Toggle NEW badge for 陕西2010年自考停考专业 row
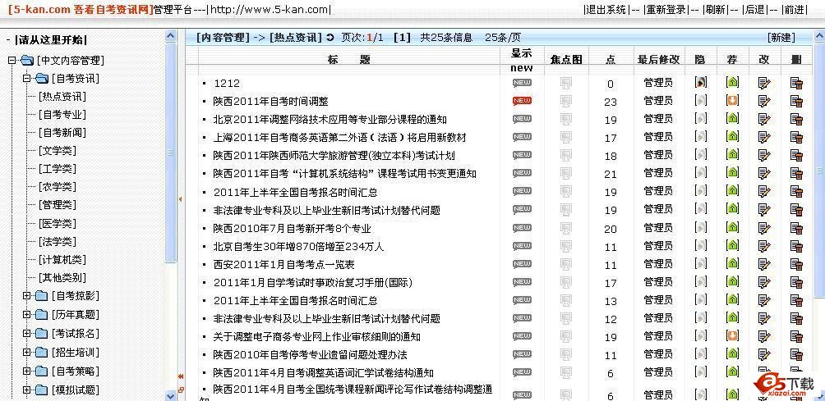Screen dimensions: 825x401 [522, 353]
